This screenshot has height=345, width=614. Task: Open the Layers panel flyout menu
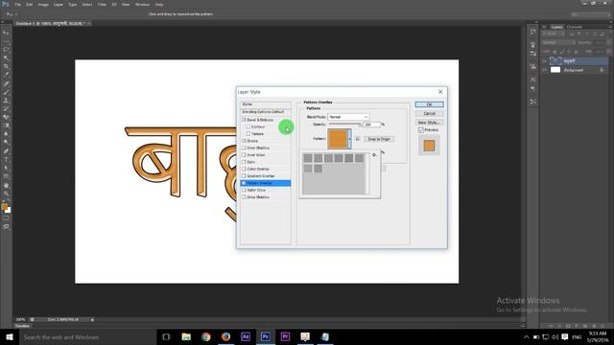point(610,27)
